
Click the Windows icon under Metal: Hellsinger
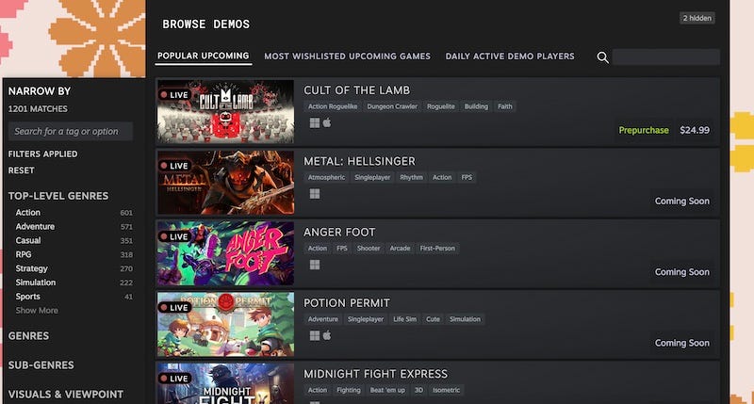pos(315,194)
